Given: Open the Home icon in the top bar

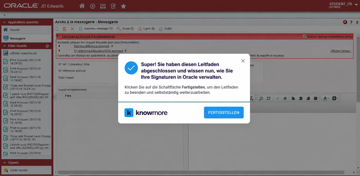Looking at the screenshot, I should tap(82, 6).
